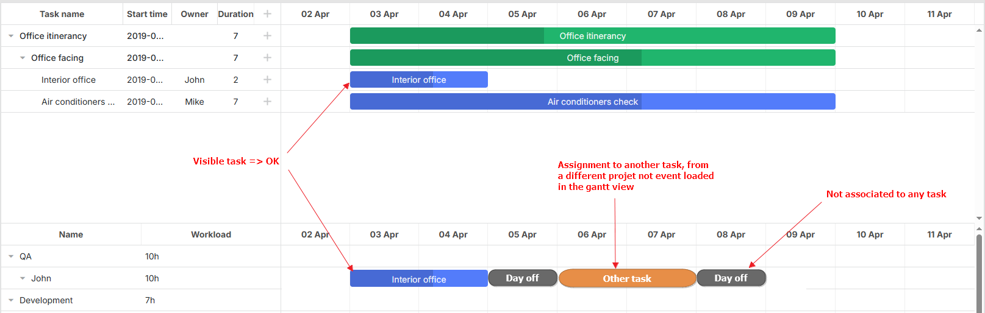The width and height of the screenshot is (985, 313).
Task: Collapse the Office facing subtask
Action: coord(23,58)
